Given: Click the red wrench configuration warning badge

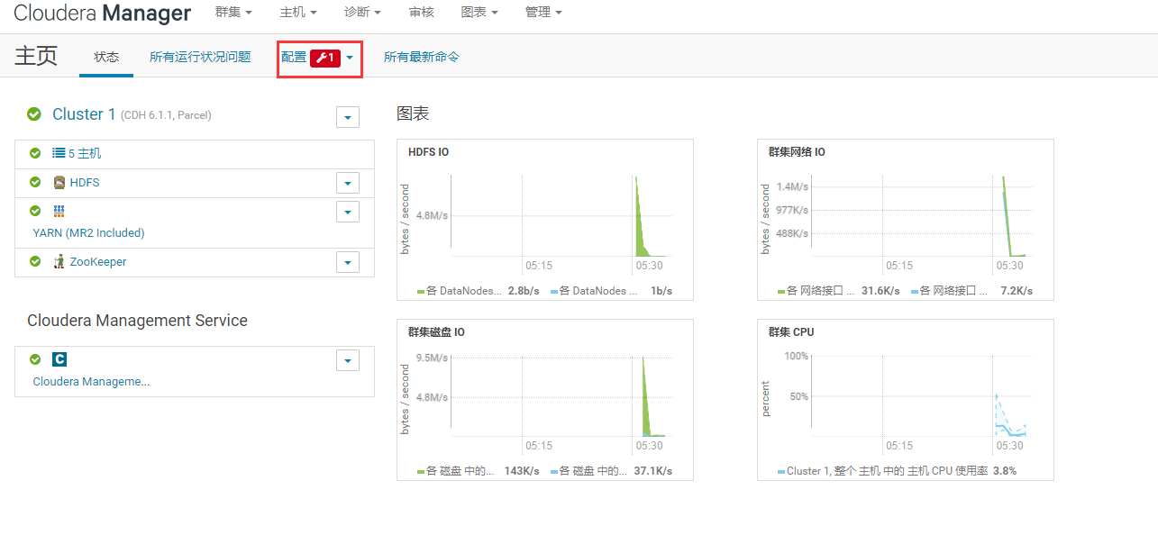Looking at the screenshot, I should tap(325, 58).
